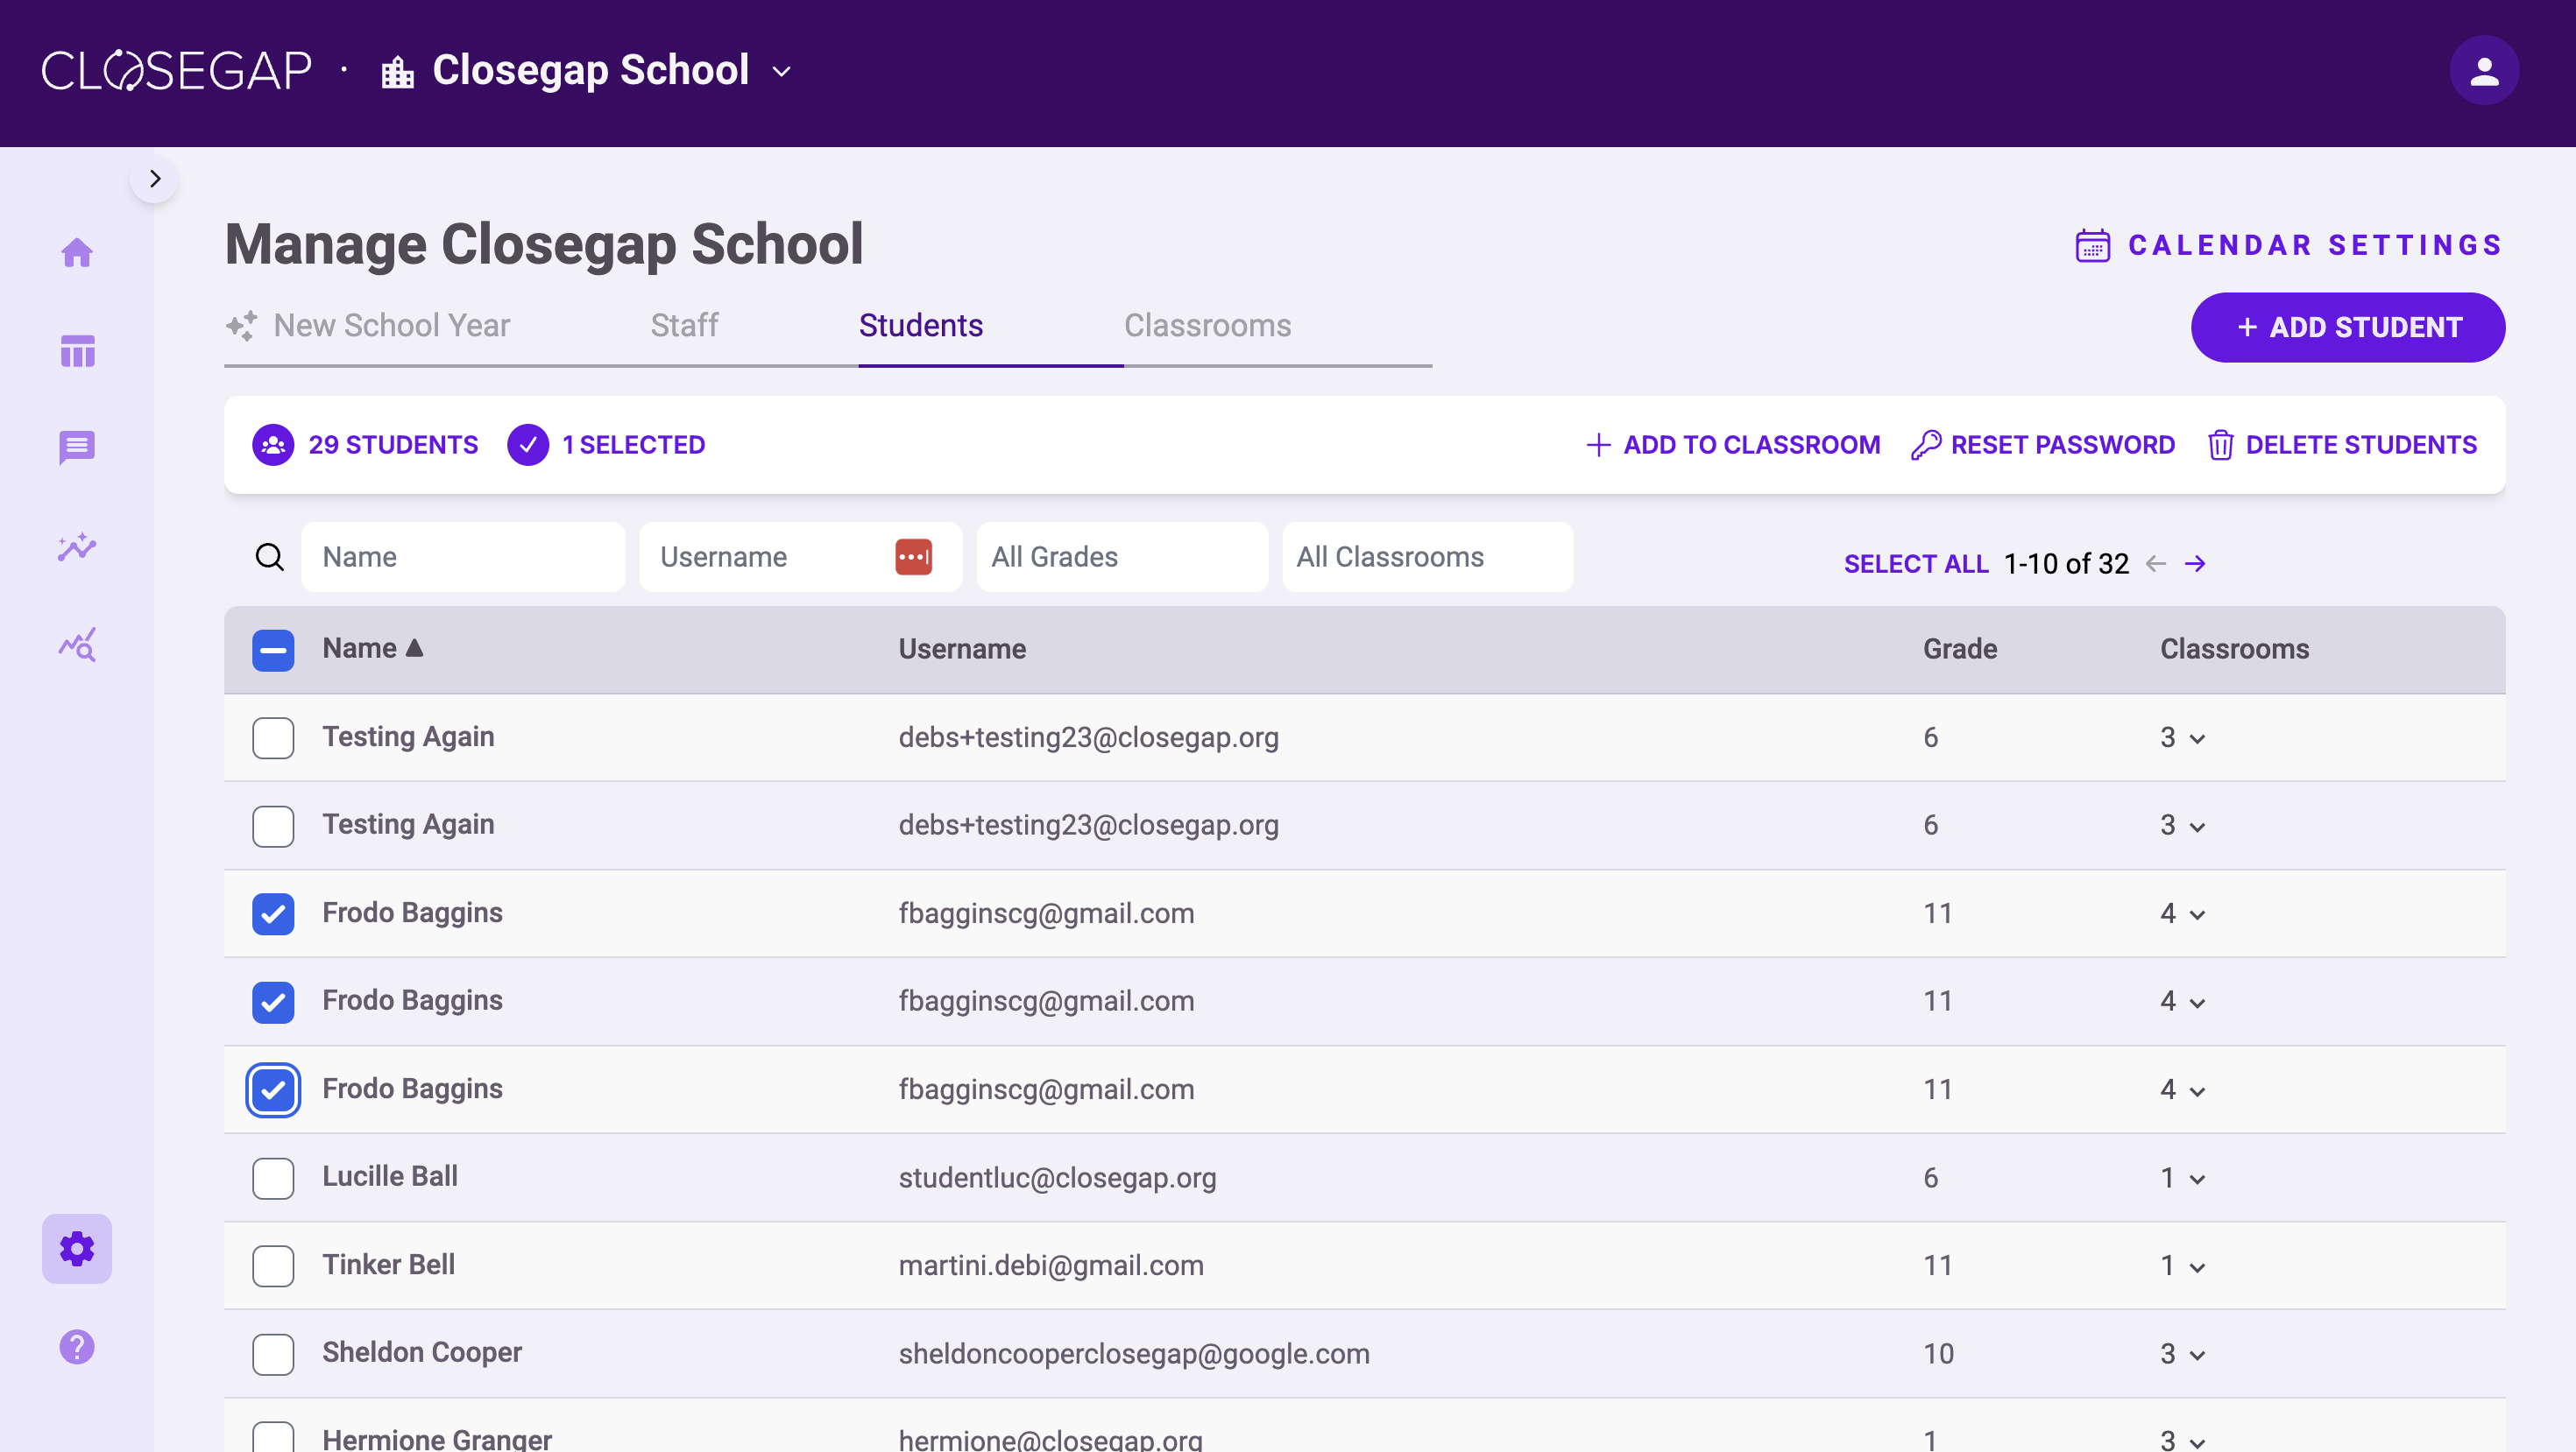
Task: Open the settings gear icon
Action: tap(77, 1248)
